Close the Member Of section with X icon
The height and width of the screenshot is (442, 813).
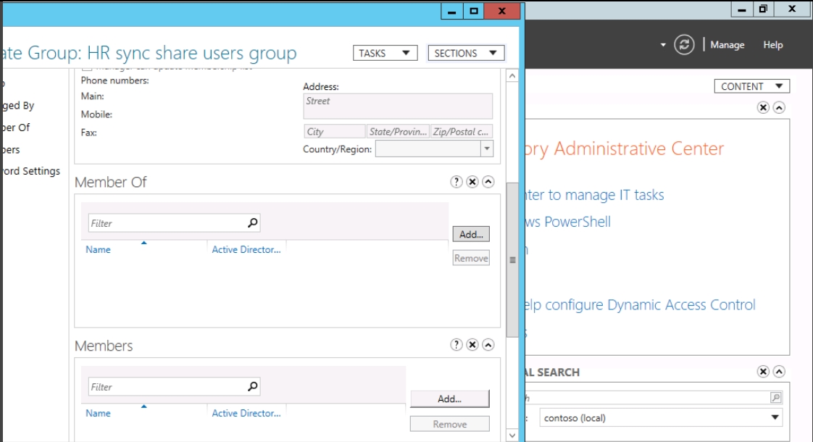(472, 182)
